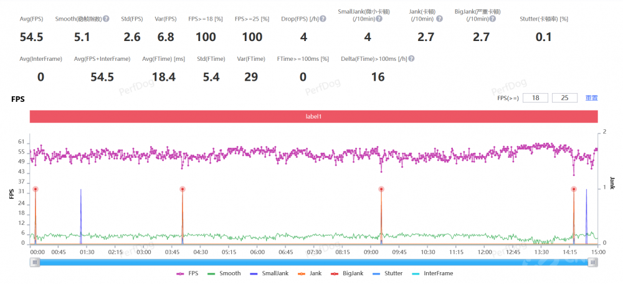Click the 15:00 x-axis time label

(598, 252)
